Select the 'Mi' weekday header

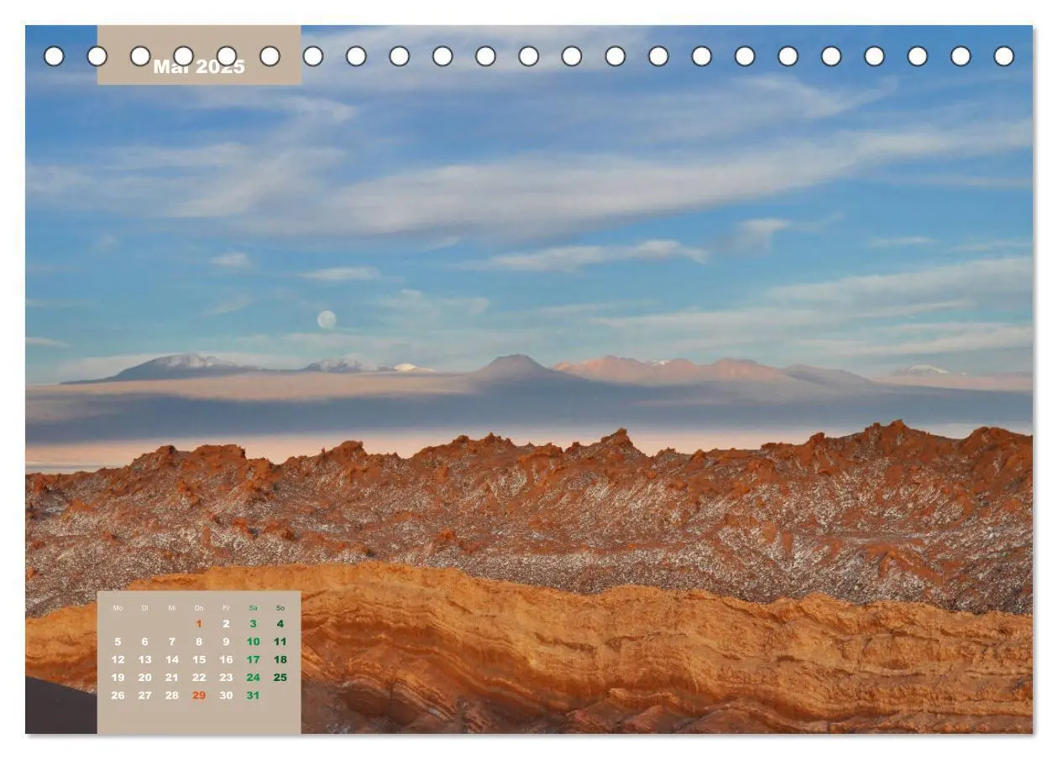[172, 608]
